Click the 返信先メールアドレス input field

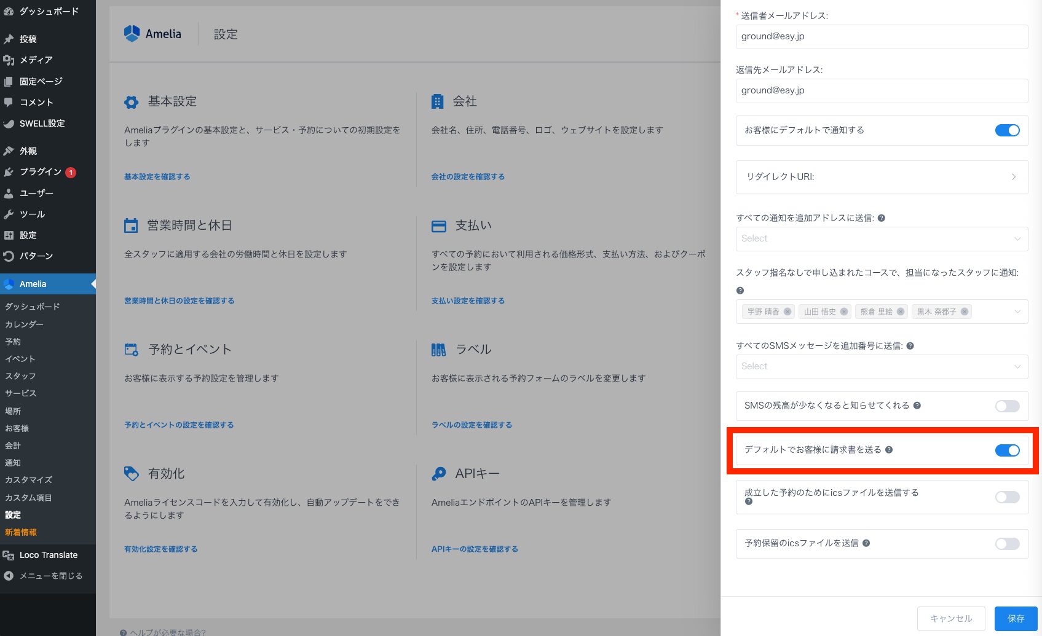click(881, 90)
